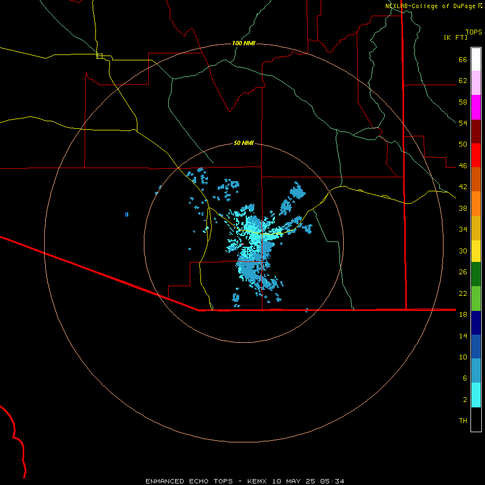Click the 100 NMI range ring label
Image resolution: width=485 pixels, height=485 pixels.
pyautogui.click(x=244, y=43)
